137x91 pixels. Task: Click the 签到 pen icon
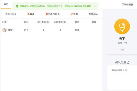point(72,14)
